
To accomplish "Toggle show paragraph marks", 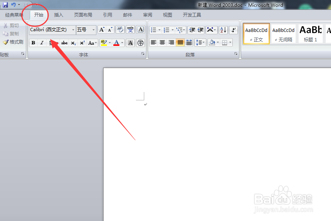I will (233, 30).
